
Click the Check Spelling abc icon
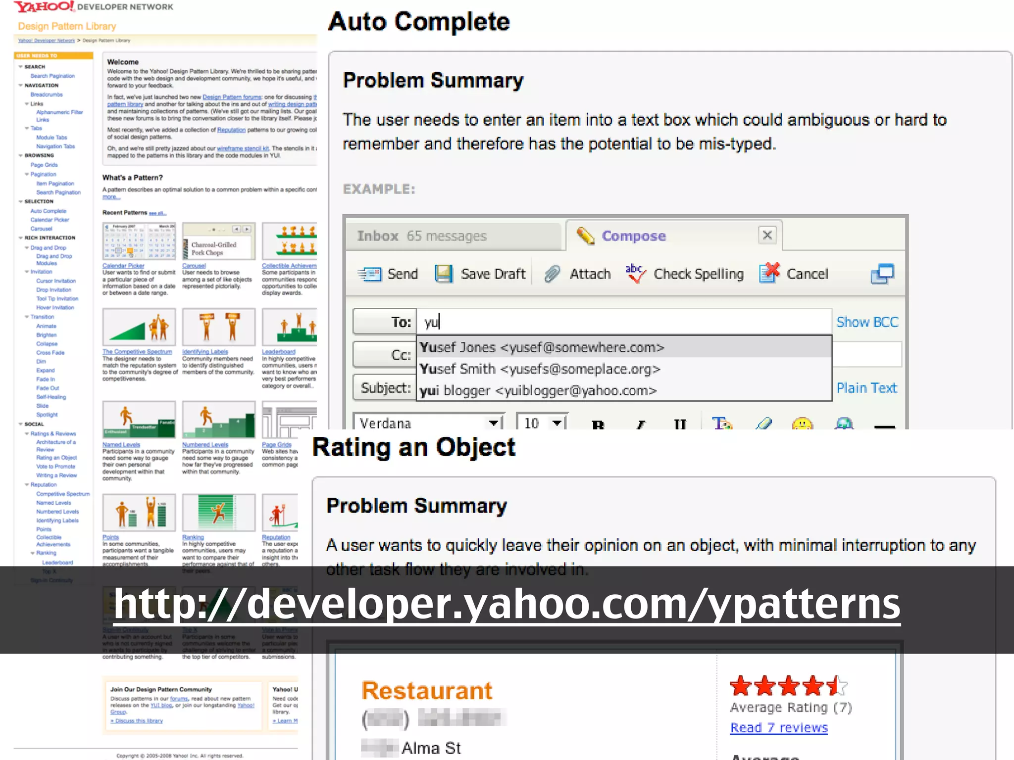point(635,273)
